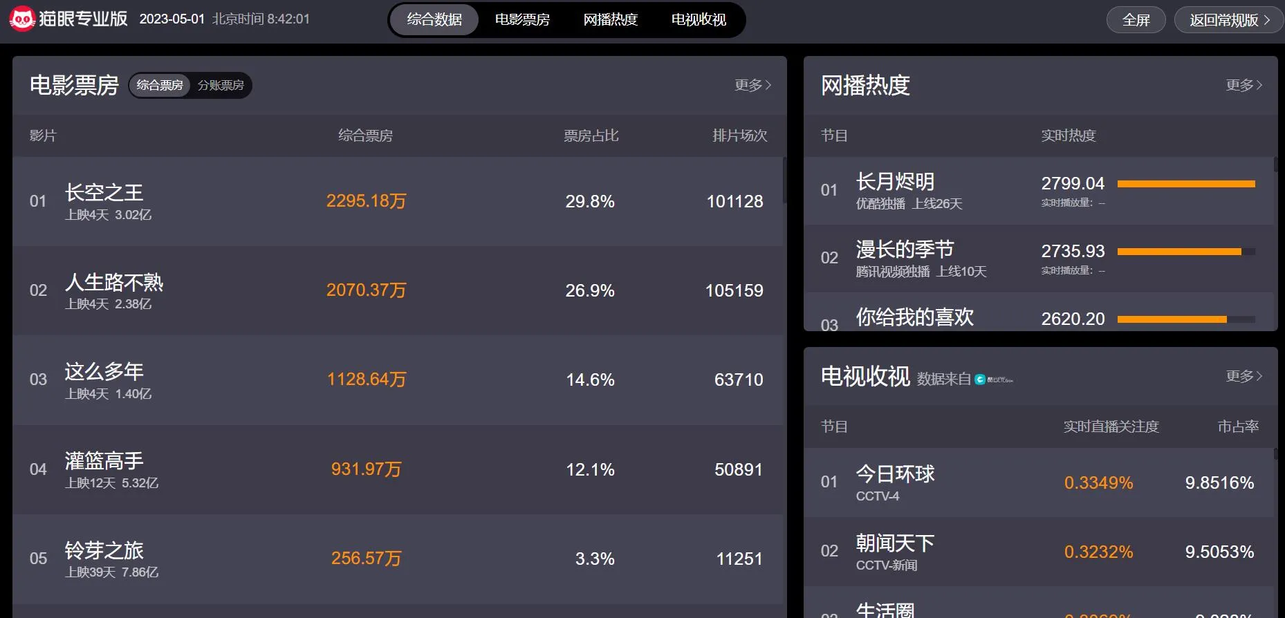This screenshot has height=618, width=1285.
Task: Click the 你给我的喜欢 show title
Action: [x=915, y=317]
